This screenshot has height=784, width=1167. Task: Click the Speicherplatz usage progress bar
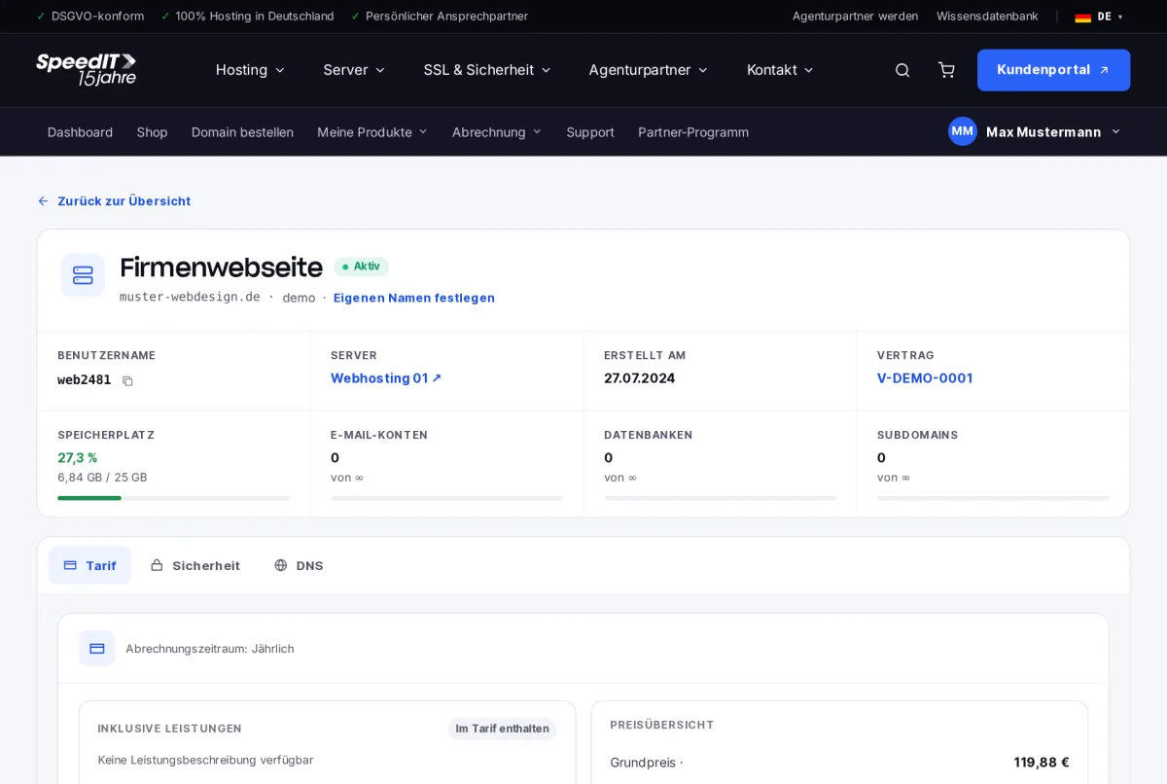174,498
